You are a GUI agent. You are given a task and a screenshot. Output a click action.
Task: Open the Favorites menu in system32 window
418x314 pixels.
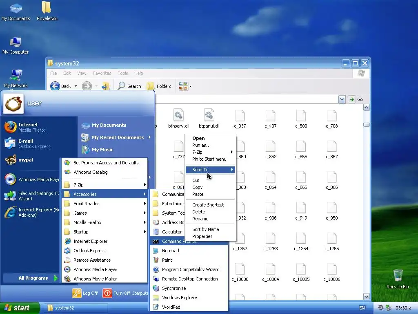[x=102, y=73]
